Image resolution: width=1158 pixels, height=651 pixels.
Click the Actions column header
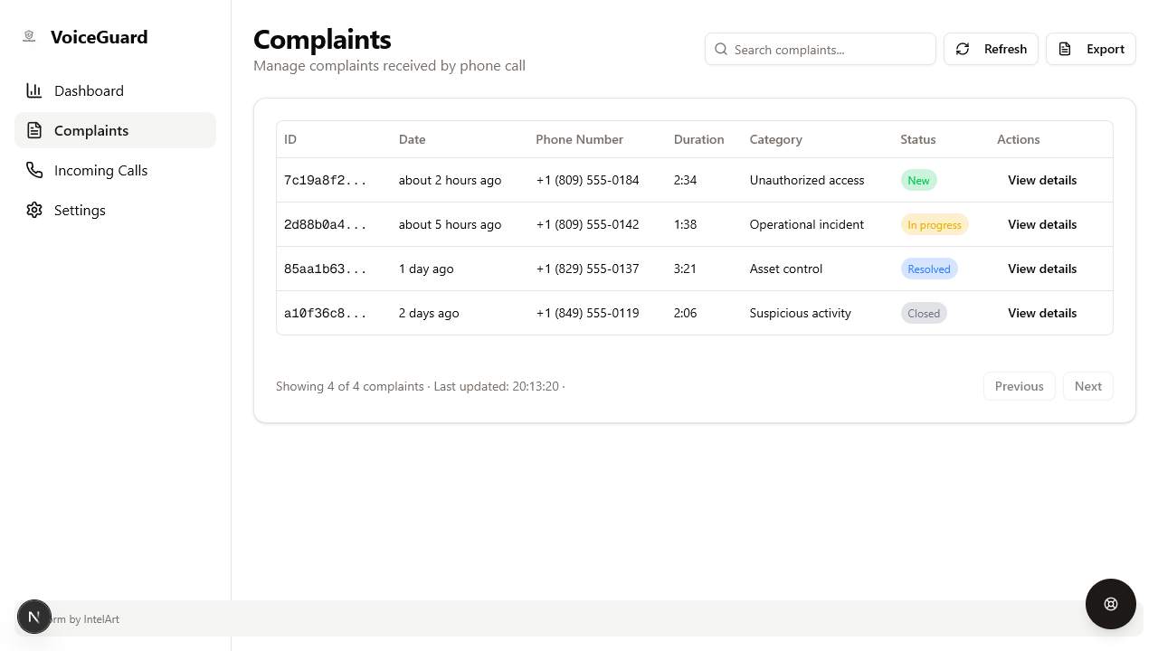click(x=1018, y=139)
